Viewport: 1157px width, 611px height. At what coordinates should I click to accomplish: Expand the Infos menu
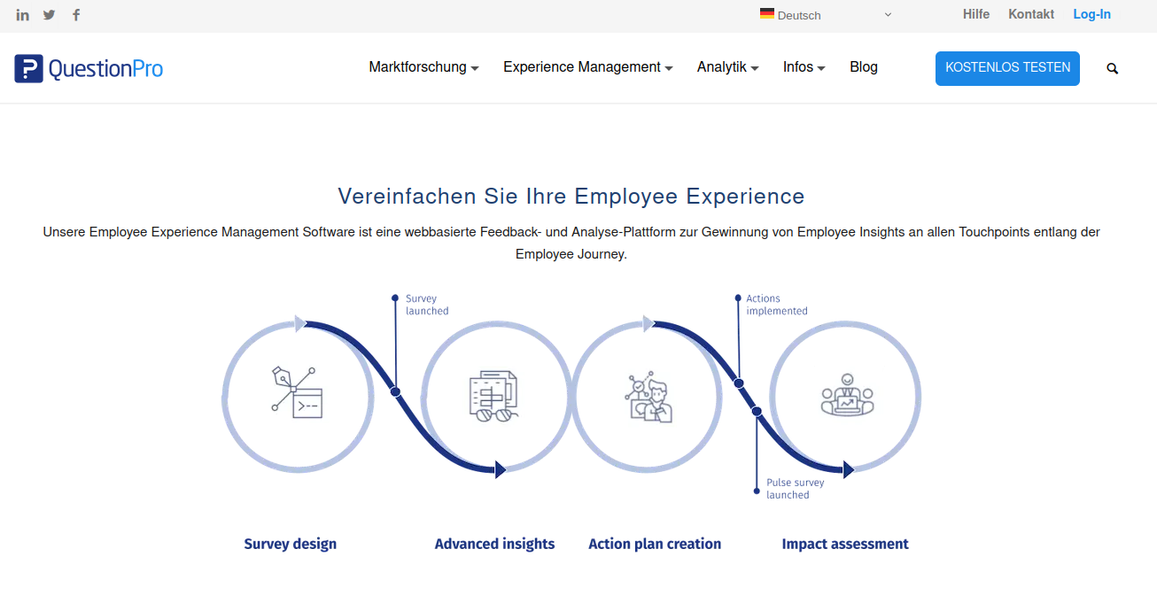(x=804, y=67)
